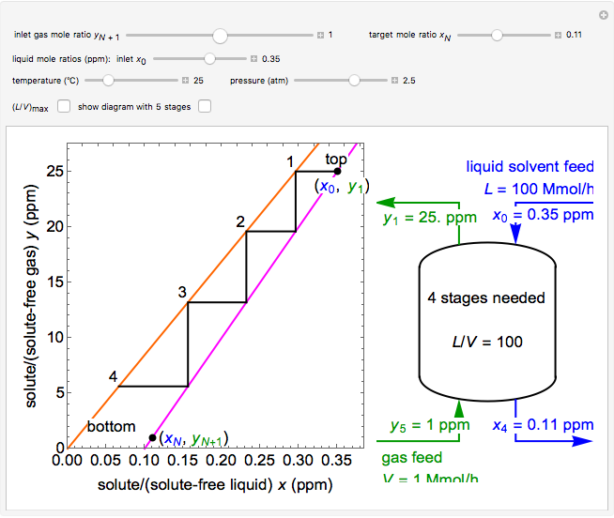Image resolution: width=614 pixels, height=518 pixels.
Task: Click the inlet x0 slider handle
Action: click(x=210, y=58)
